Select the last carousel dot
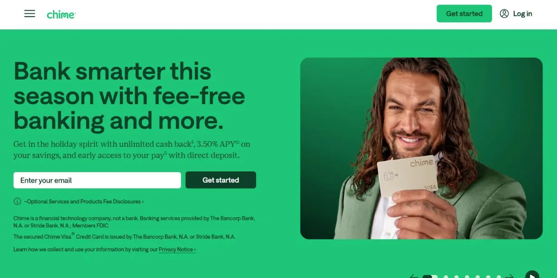Viewport: 557px width, 278px height. pos(499,277)
